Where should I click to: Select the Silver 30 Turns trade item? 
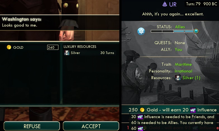[x=89, y=53]
